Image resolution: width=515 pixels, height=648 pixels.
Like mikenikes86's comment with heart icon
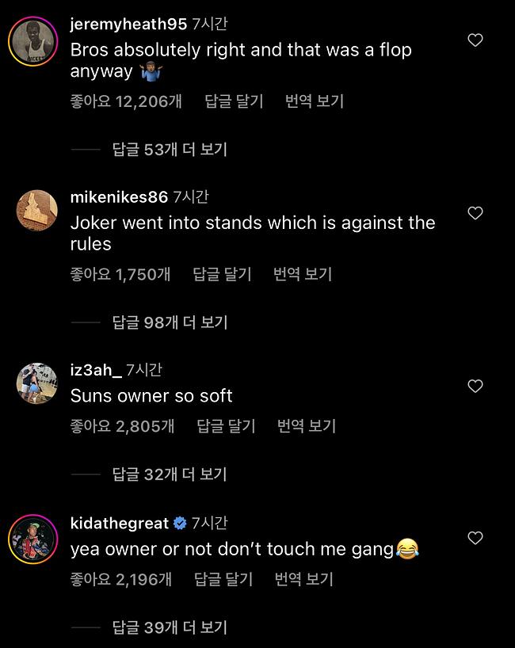click(475, 213)
